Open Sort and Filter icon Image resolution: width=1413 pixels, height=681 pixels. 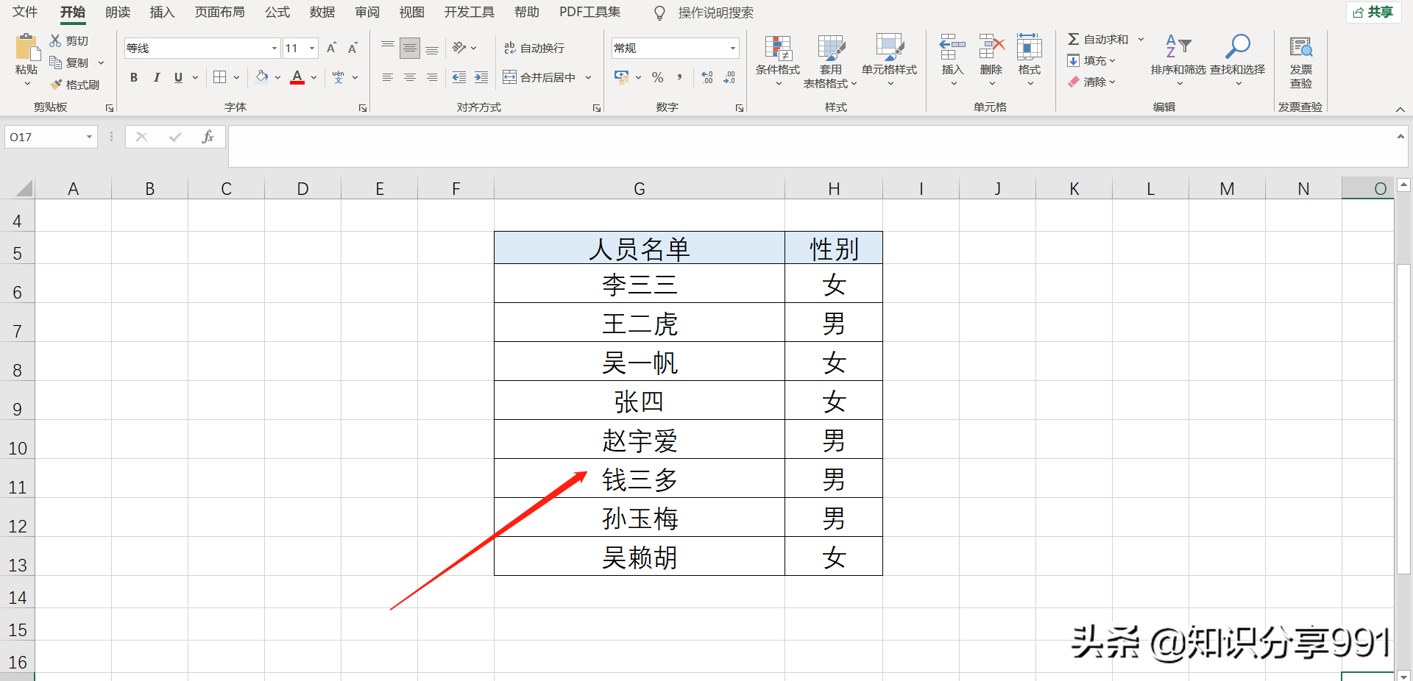[x=1178, y=46]
